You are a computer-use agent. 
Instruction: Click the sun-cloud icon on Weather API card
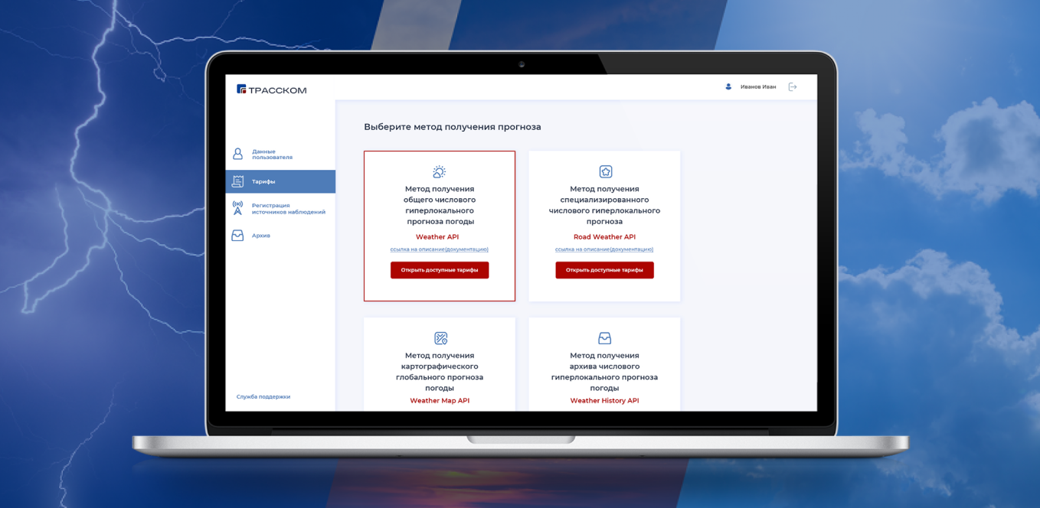[x=439, y=172]
